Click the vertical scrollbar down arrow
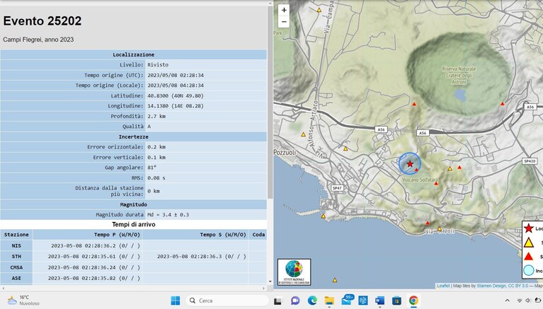The width and height of the screenshot is (543, 309). [x=270, y=281]
